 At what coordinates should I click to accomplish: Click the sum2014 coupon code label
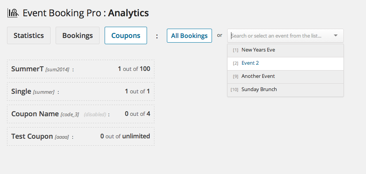coord(57,69)
